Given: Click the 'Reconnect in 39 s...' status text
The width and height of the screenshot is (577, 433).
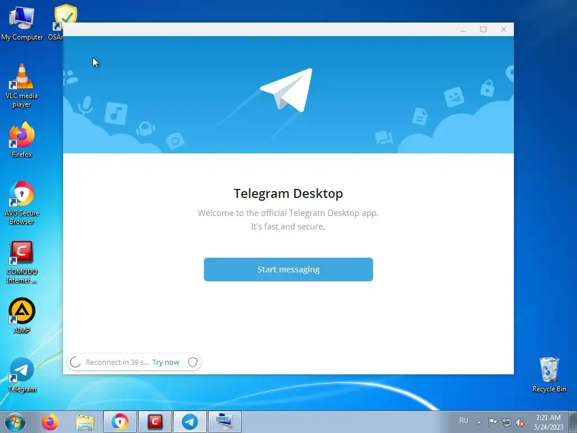Looking at the screenshot, I should click(x=117, y=363).
